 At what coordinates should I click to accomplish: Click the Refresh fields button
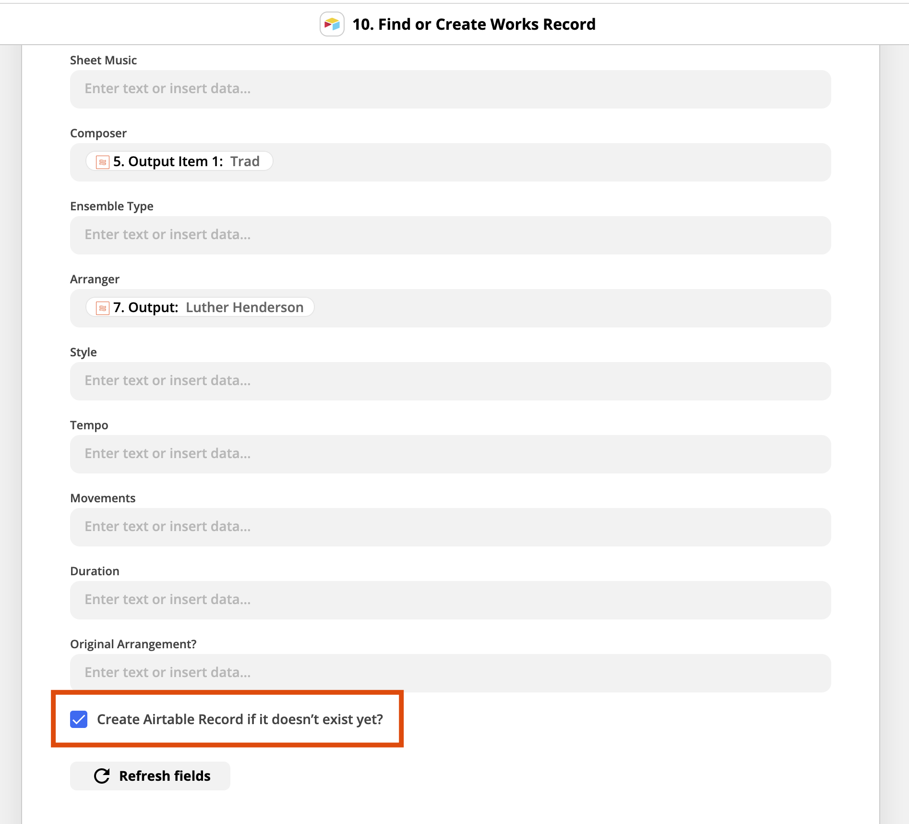[x=150, y=776]
